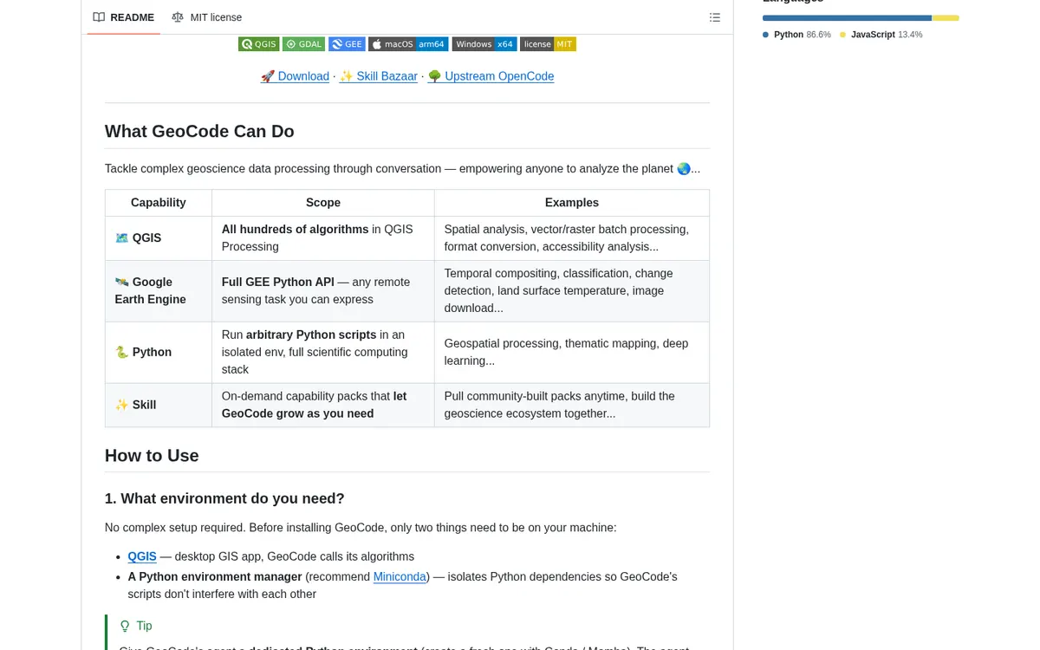1040x650 pixels.
Task: Click the Windows x64 badge
Action: (x=484, y=44)
